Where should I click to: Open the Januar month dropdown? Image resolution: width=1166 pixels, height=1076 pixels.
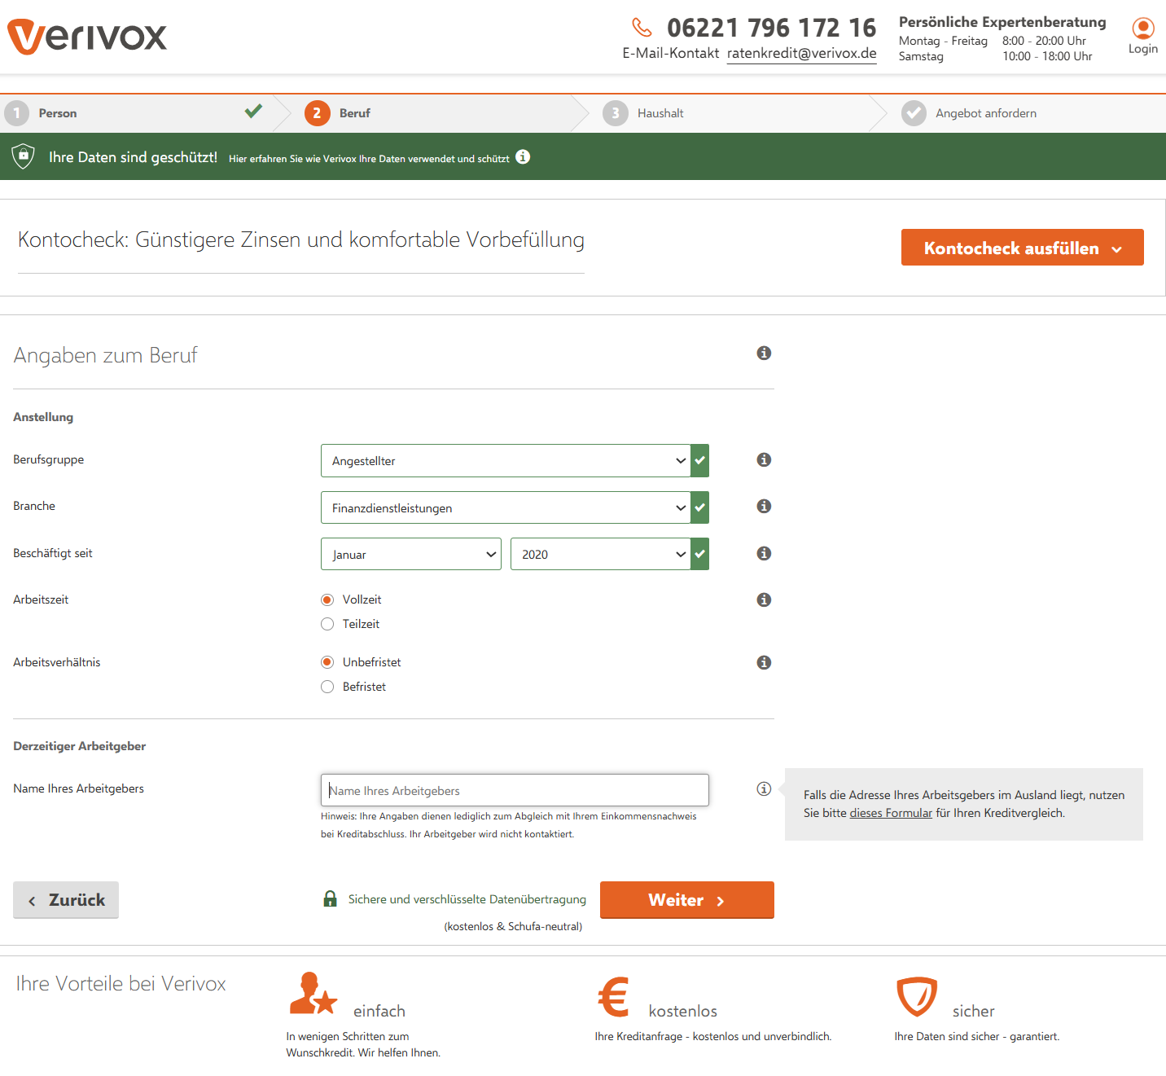[x=410, y=555]
